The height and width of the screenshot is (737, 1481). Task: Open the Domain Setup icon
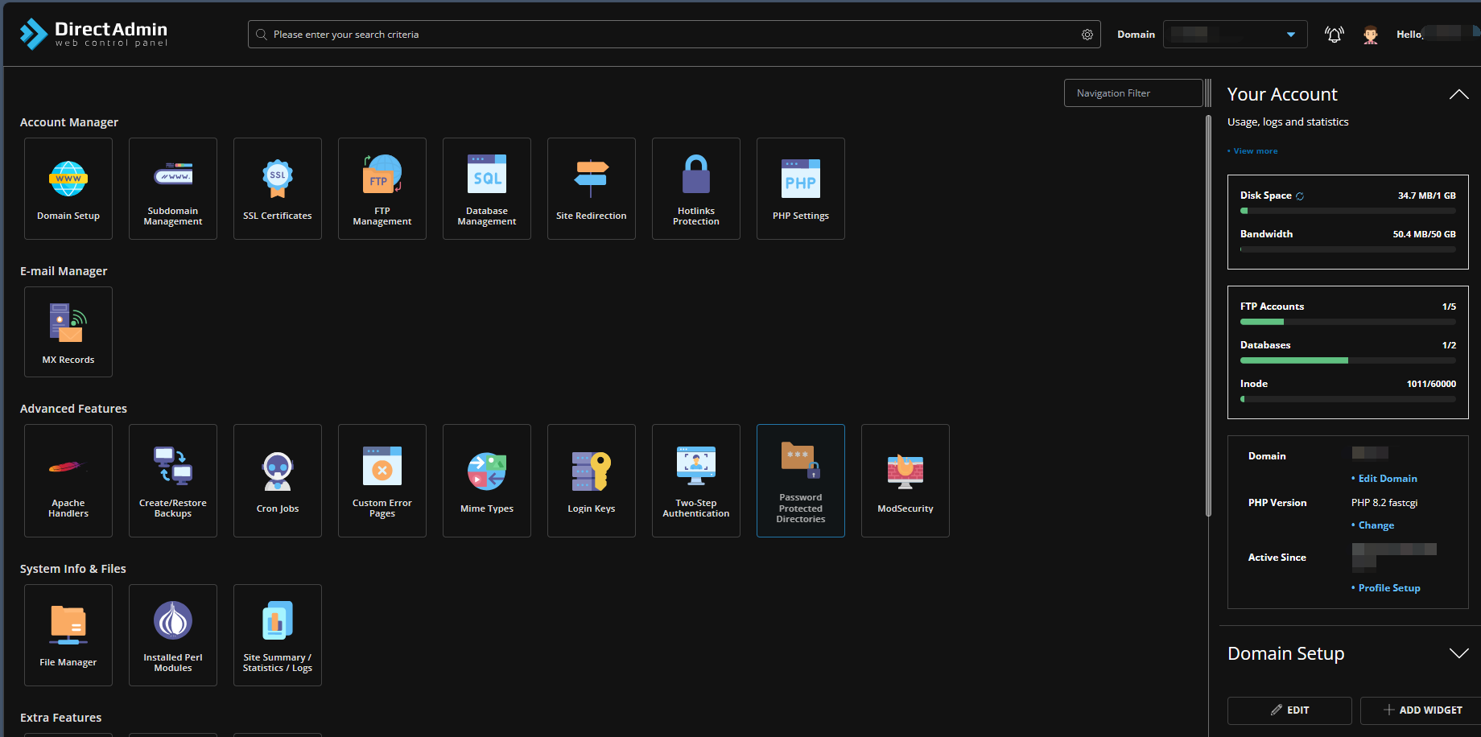tap(68, 188)
